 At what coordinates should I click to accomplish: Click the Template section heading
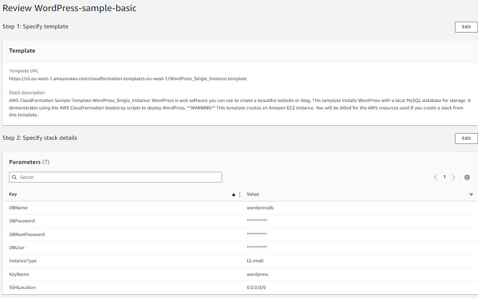click(x=22, y=51)
